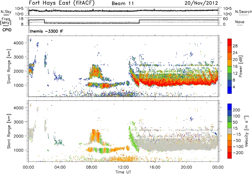
Task: Click the '12:00' time tick label
Action: 123,167
